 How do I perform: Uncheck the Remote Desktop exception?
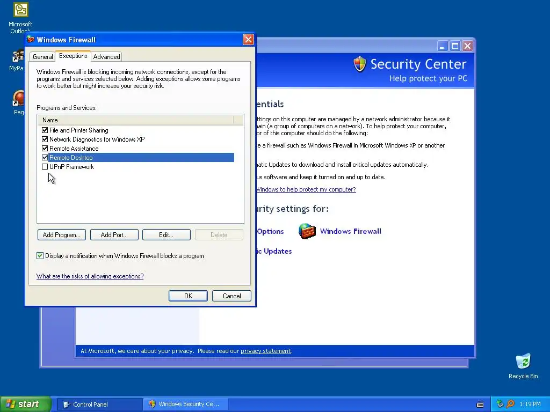(x=45, y=158)
